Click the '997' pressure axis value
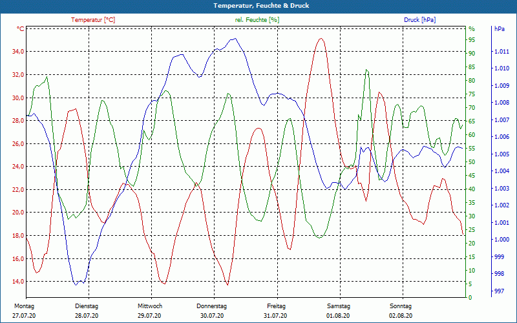Viewport: 517px width, 323px height. (x=499, y=291)
